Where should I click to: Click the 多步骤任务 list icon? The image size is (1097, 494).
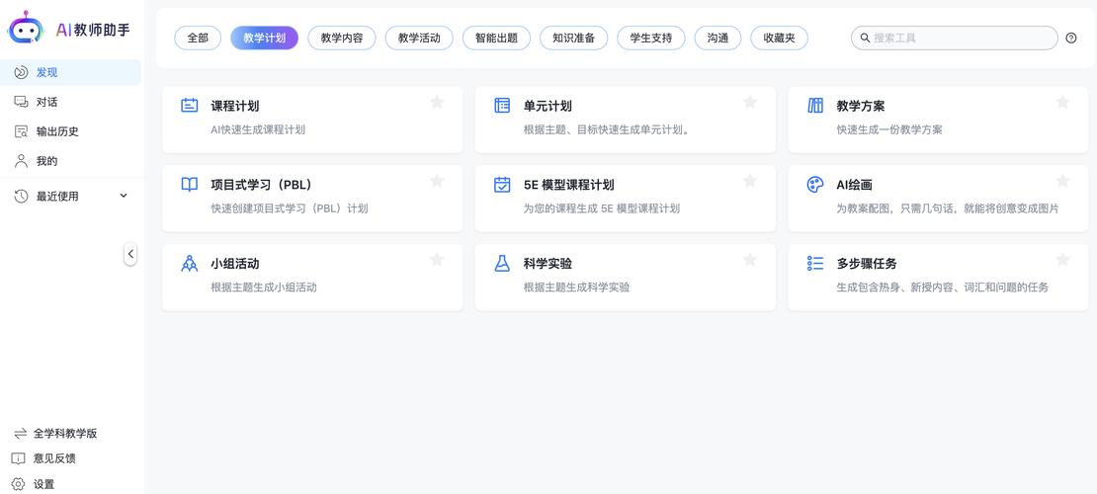click(x=815, y=264)
